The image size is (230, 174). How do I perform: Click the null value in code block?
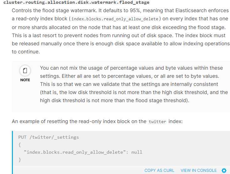point(137,152)
